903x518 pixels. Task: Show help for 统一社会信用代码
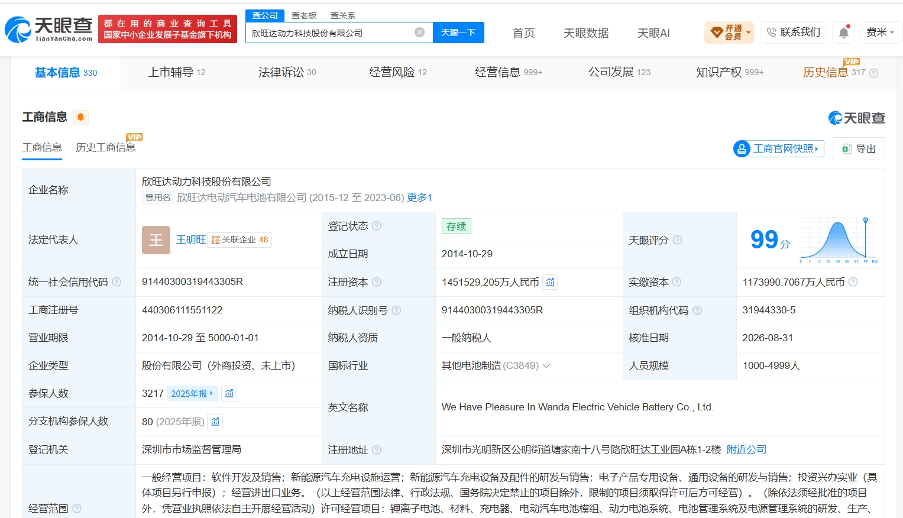[116, 282]
